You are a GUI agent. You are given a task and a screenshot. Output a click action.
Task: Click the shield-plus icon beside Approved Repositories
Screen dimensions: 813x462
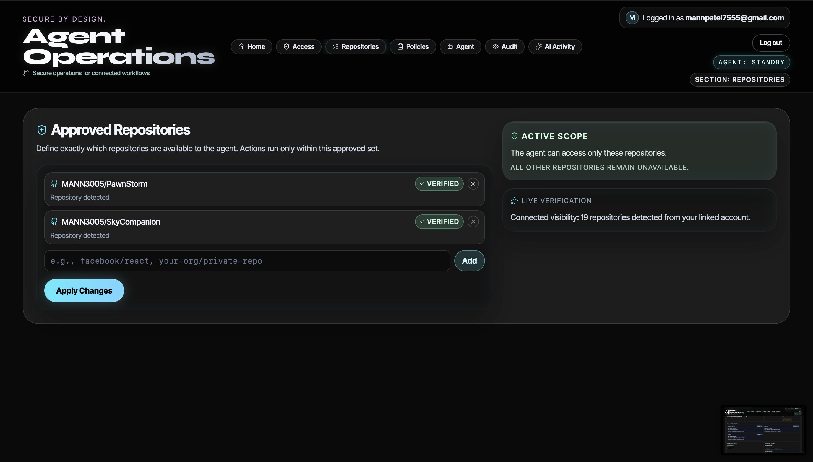point(42,130)
